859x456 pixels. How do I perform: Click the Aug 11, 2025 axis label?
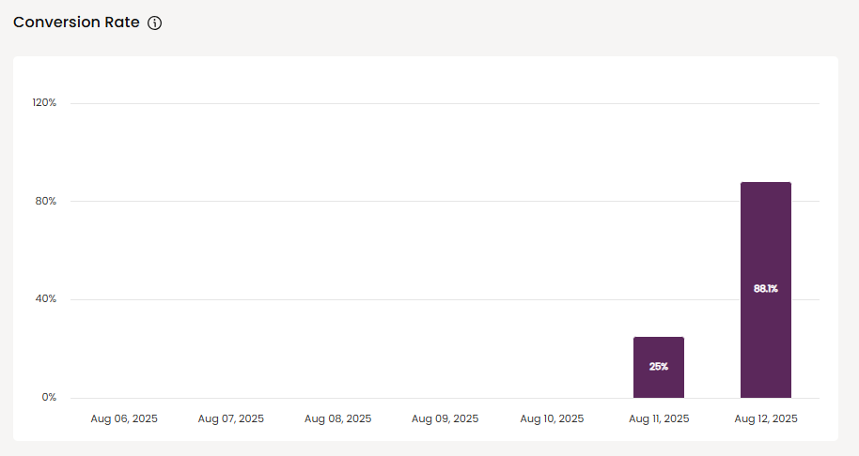[x=659, y=418]
